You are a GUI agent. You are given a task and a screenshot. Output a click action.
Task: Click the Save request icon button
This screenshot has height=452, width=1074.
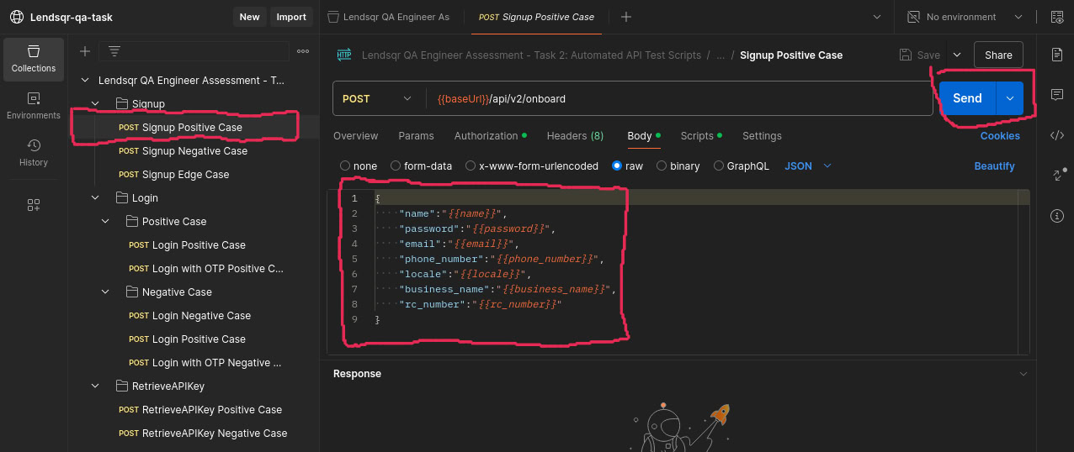(x=919, y=55)
